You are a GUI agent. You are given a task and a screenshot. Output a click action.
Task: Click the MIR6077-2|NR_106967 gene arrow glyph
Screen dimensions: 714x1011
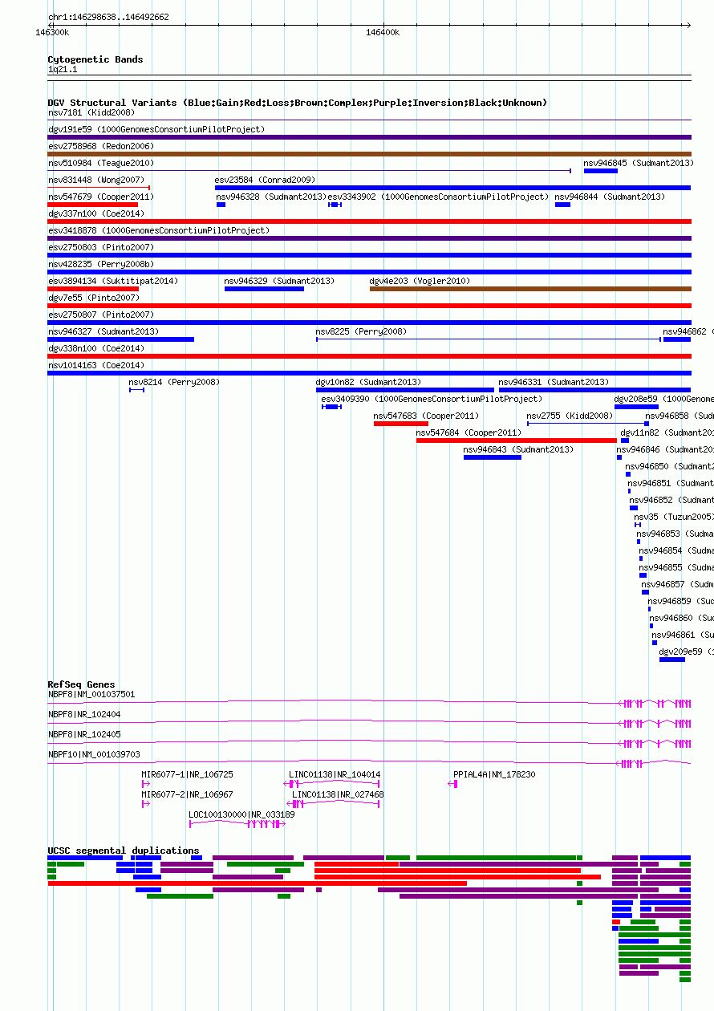tap(146, 803)
